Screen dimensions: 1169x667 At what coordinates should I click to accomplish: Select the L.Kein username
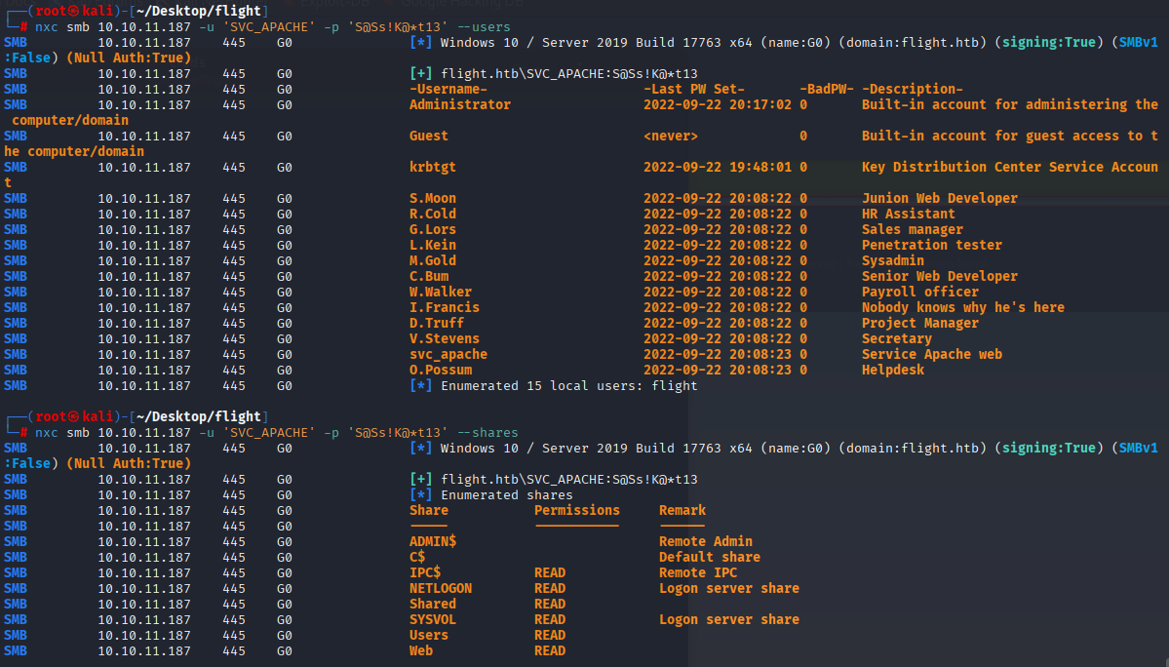click(433, 246)
